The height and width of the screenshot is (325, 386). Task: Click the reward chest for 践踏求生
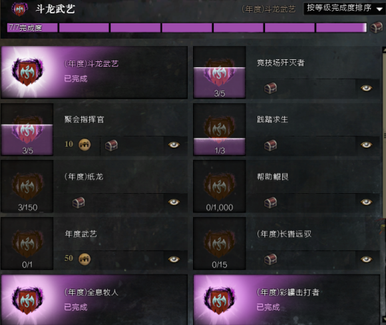[270, 145]
